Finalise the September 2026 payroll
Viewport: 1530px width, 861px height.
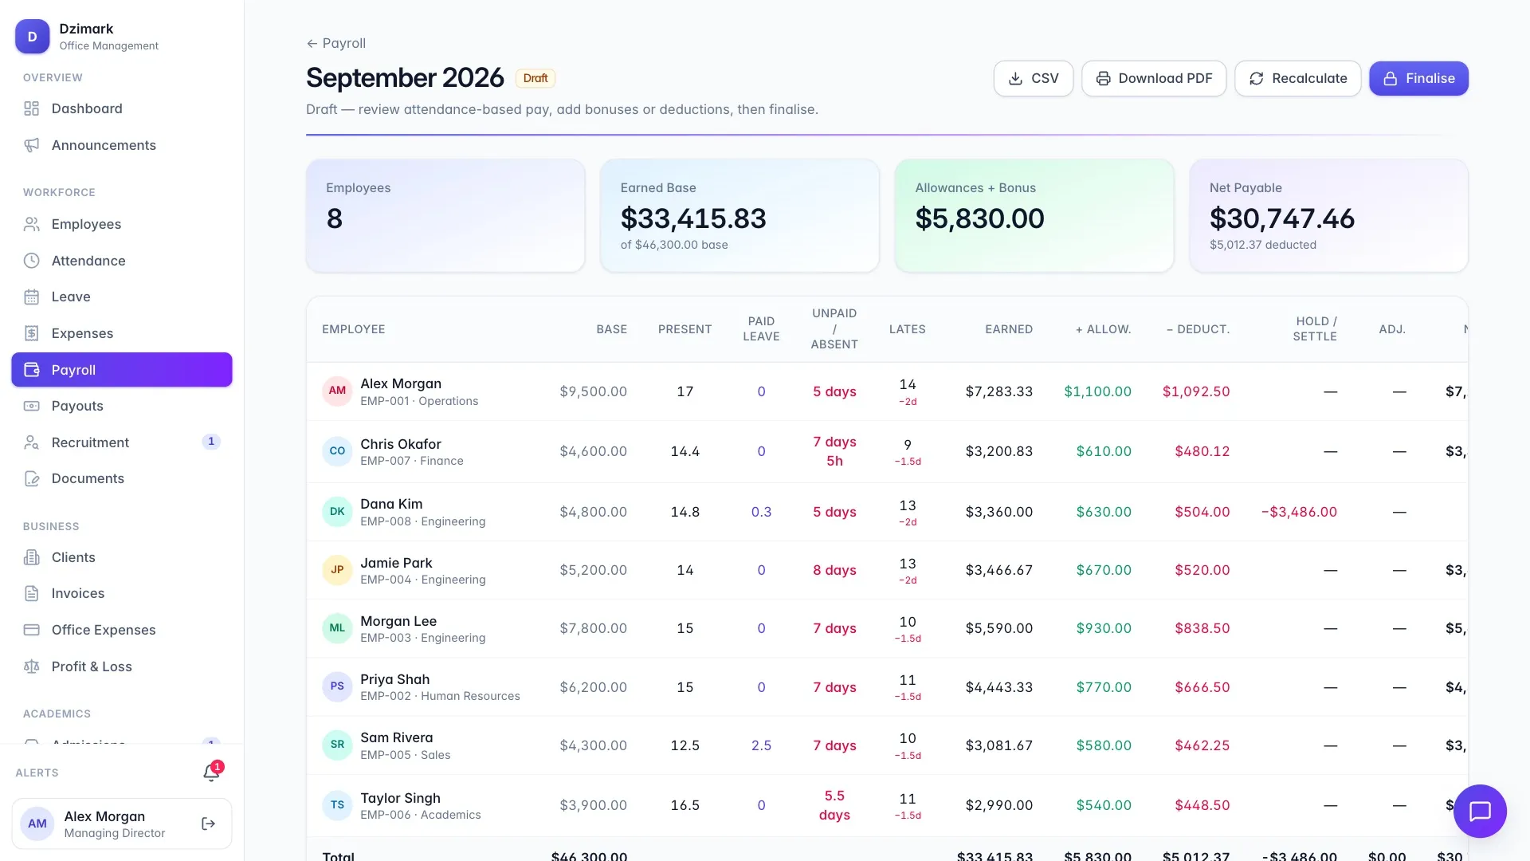(1418, 78)
